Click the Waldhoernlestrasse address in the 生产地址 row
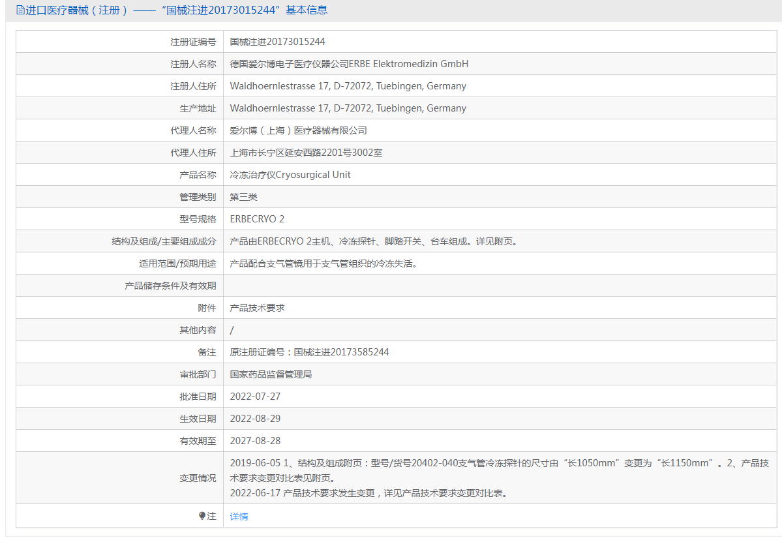 click(x=348, y=108)
